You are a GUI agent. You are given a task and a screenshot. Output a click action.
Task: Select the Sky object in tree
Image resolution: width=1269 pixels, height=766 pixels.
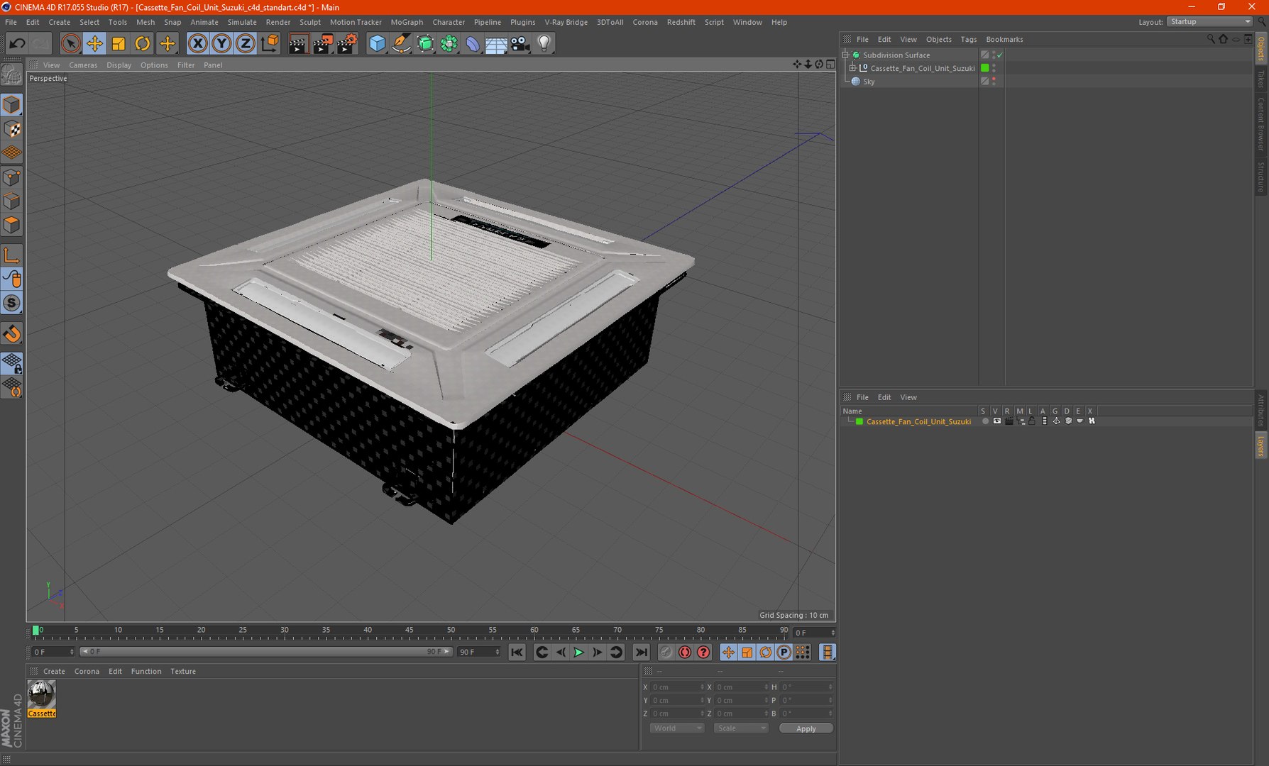[x=869, y=82]
